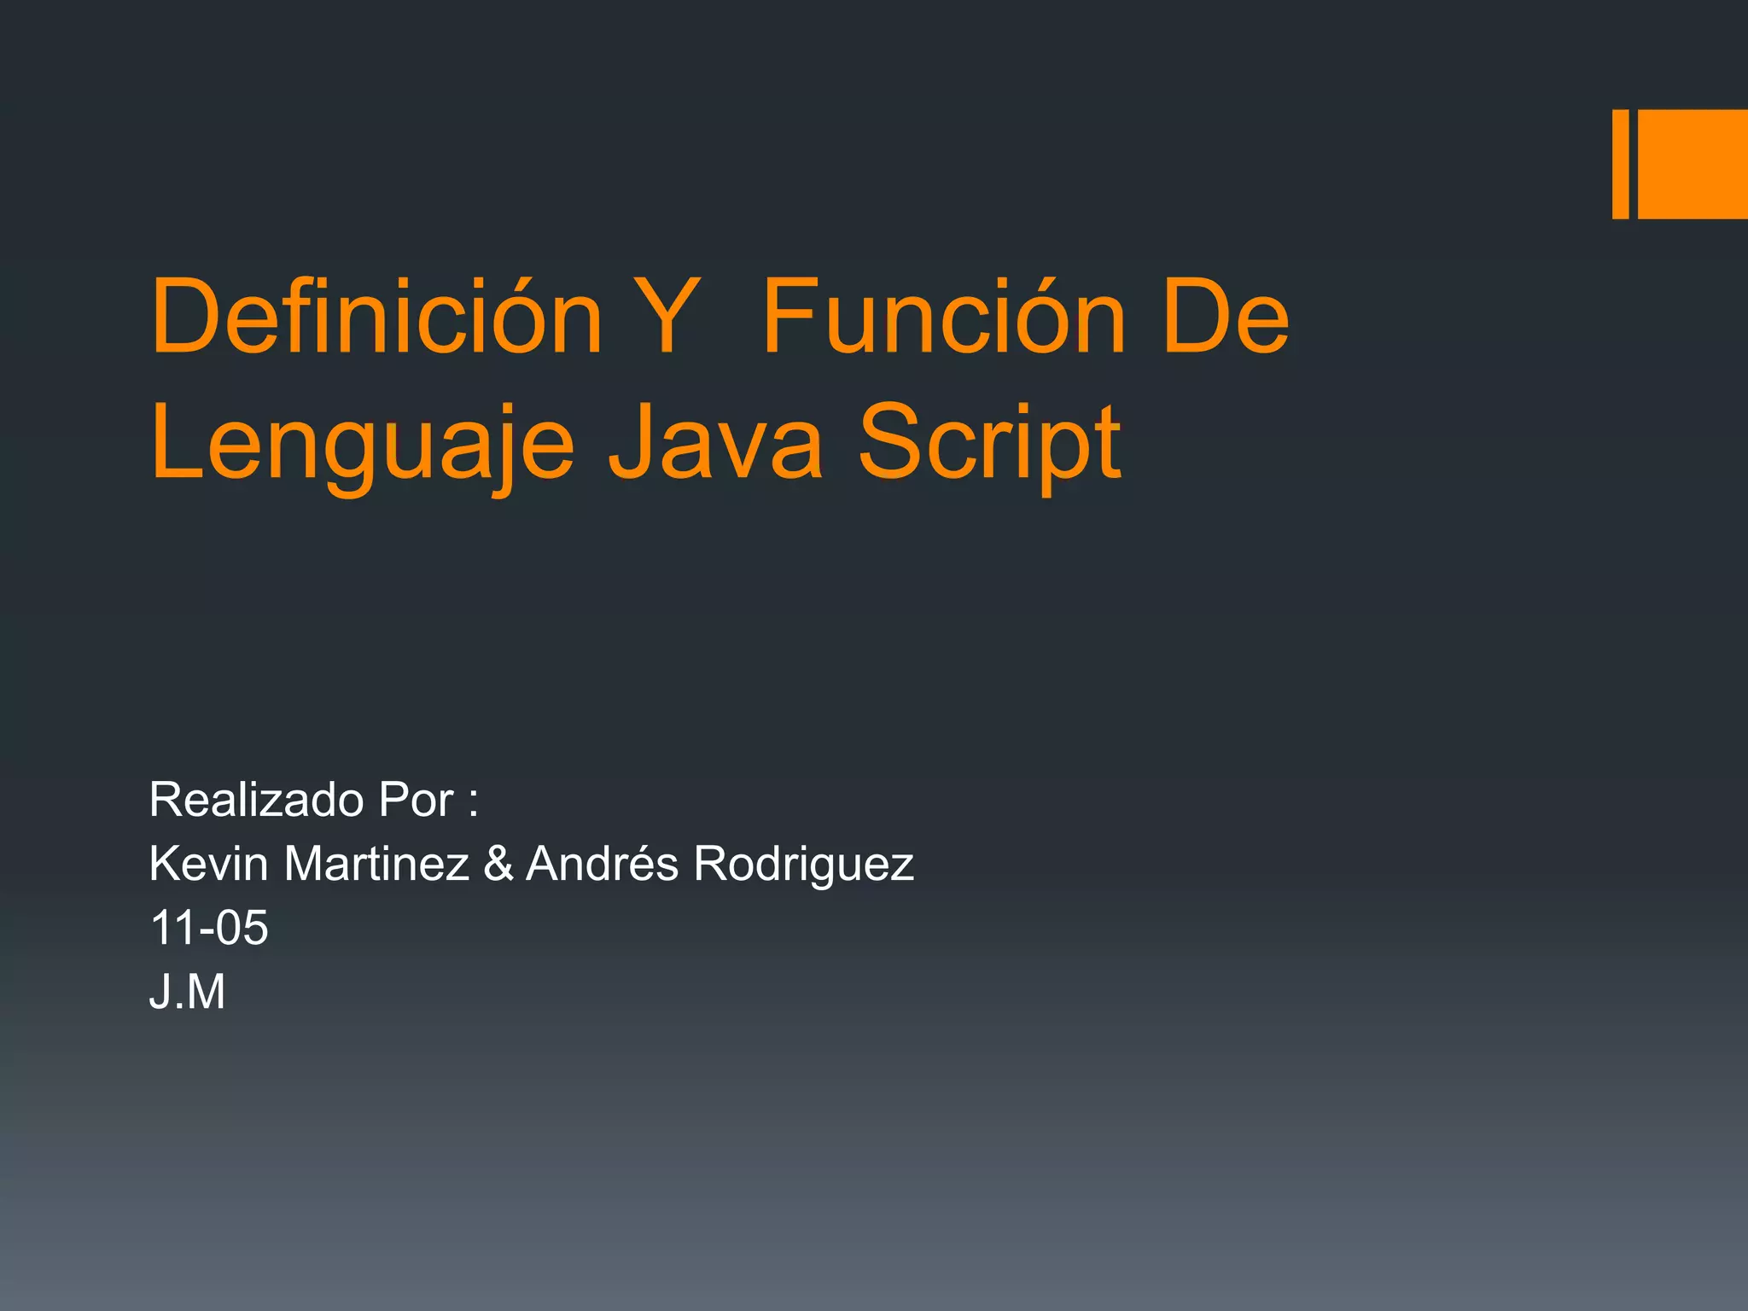Click the ampersand between the author names

tap(498, 864)
